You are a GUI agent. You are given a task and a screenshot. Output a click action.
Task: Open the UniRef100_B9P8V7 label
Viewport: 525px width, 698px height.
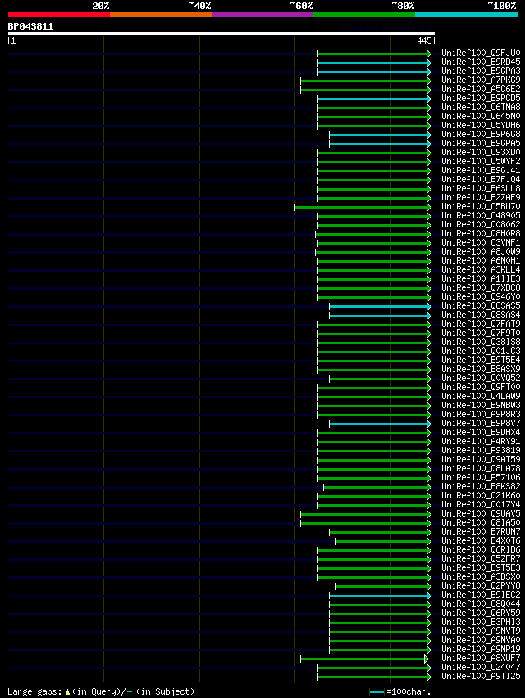(481, 424)
